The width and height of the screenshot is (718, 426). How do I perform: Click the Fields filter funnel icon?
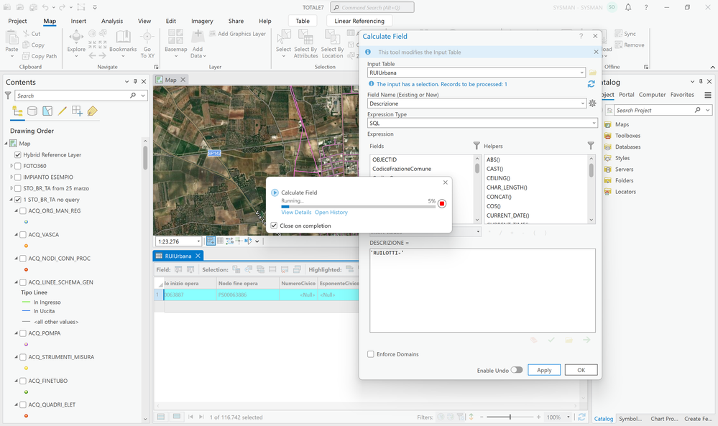coord(476,146)
